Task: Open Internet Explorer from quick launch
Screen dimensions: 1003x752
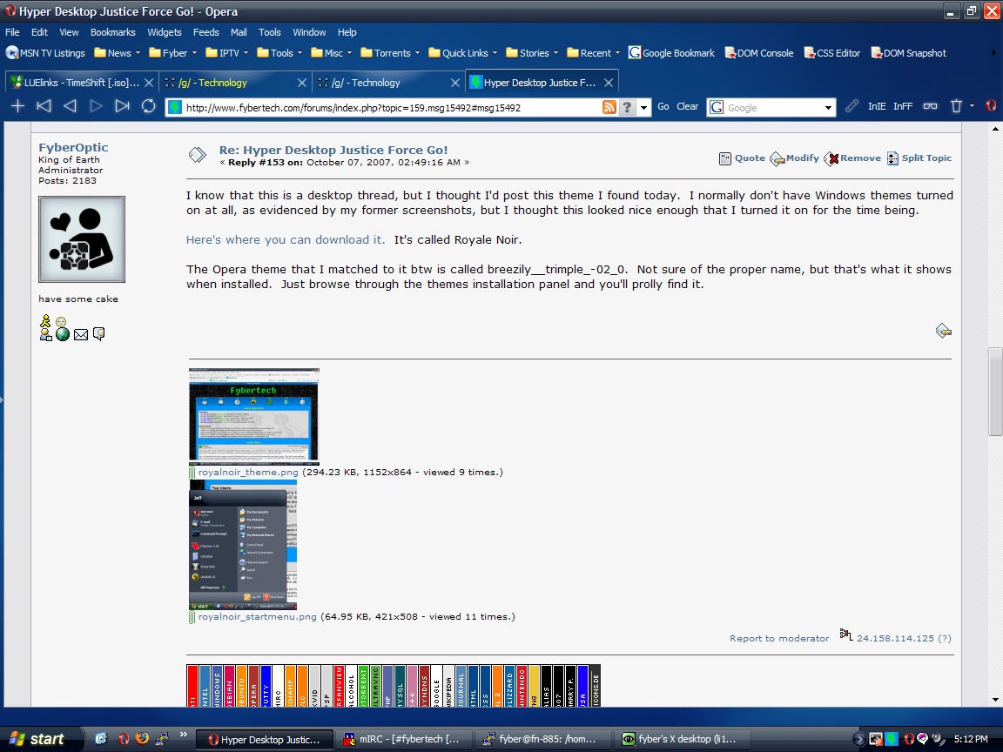Action: click(x=101, y=739)
